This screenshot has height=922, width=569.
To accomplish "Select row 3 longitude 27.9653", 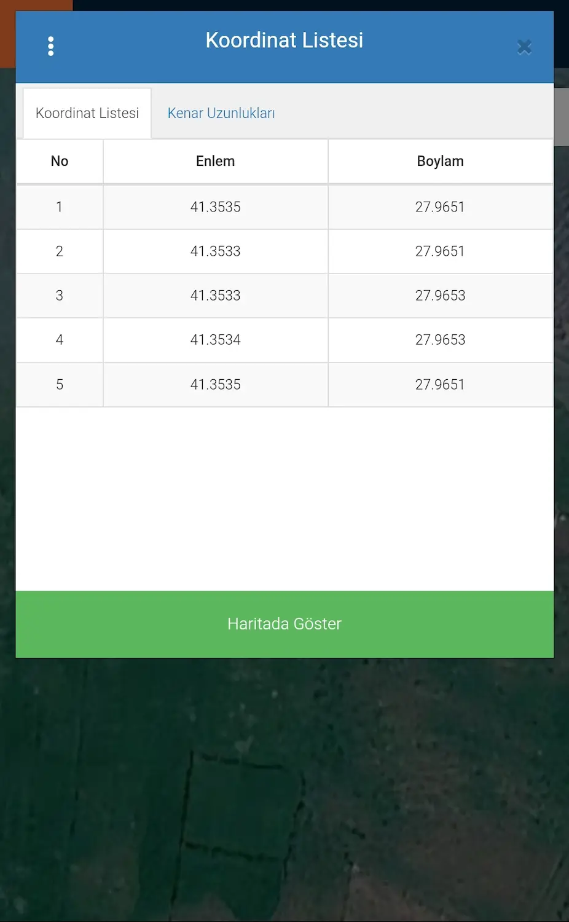I will (441, 296).
